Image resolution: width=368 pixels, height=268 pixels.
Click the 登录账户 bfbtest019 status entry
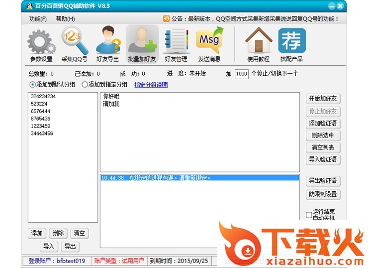(57, 261)
